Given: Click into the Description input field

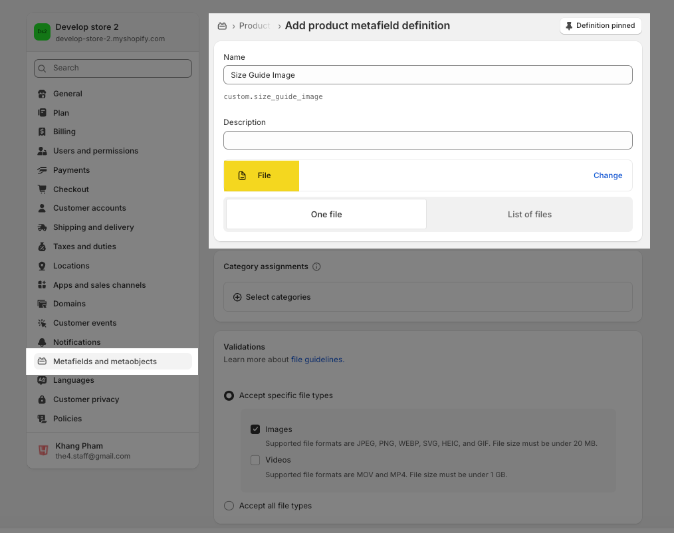Looking at the screenshot, I should tap(427, 140).
